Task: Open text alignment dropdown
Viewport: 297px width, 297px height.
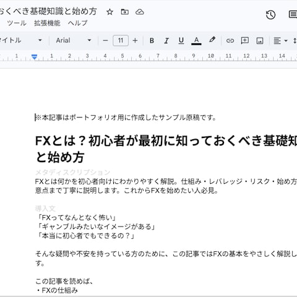Action: (x=280, y=41)
